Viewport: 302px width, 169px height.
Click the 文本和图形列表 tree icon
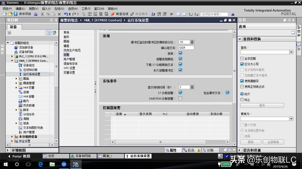(20, 128)
